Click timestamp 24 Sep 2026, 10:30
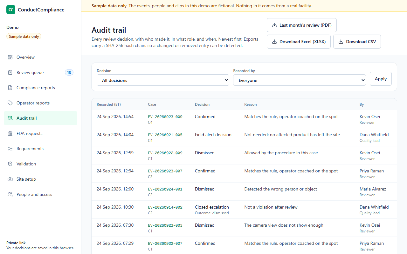This screenshot has width=407, height=254. pyautogui.click(x=115, y=207)
